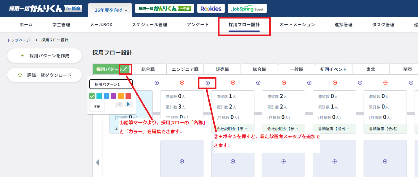
Task: Open メールBOX menu
Action: (101, 25)
